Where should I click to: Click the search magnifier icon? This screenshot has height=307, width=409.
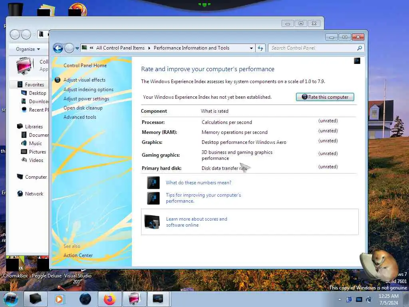tap(359, 48)
